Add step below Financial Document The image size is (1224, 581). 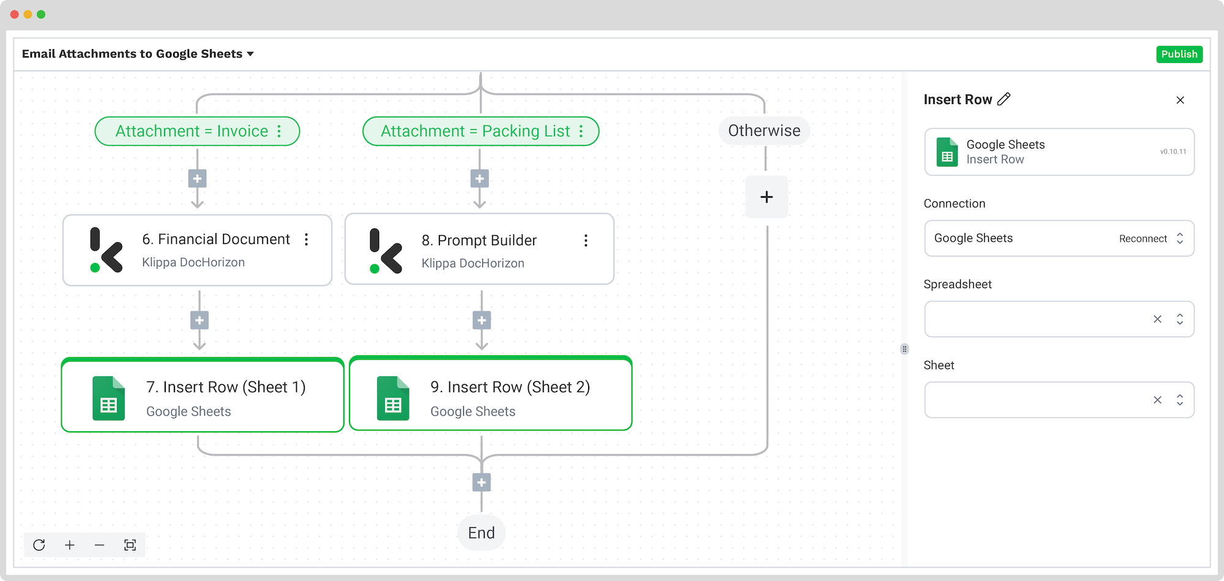[200, 320]
